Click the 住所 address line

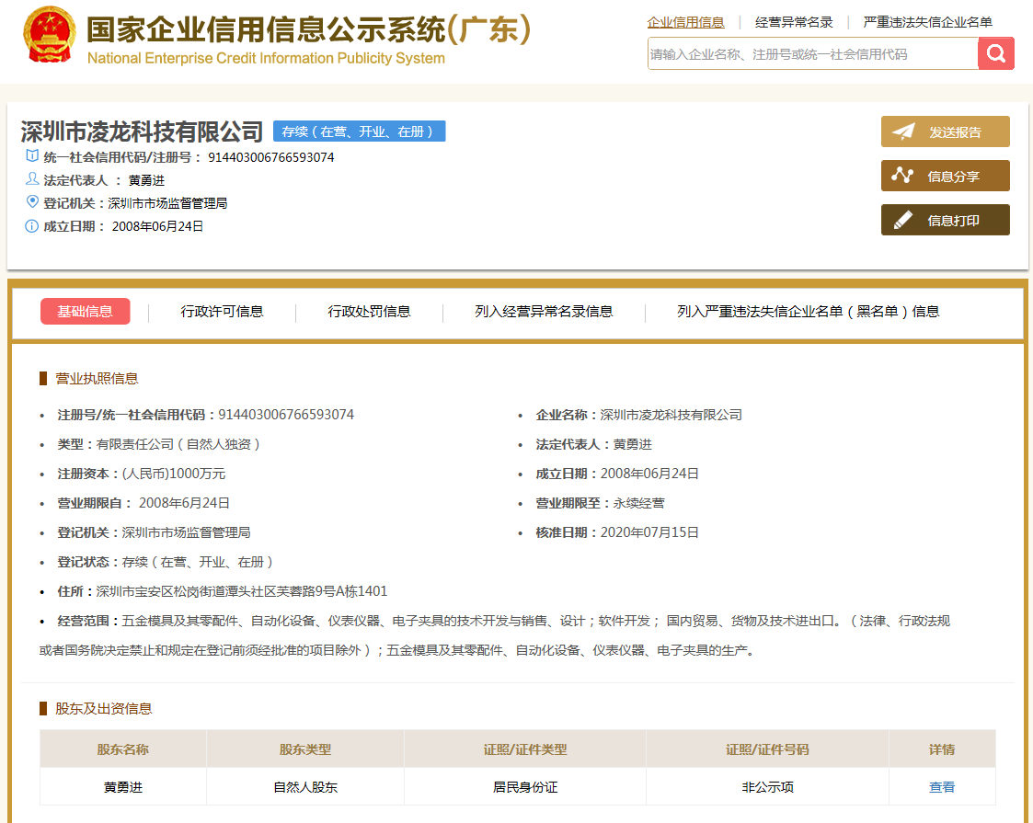coord(222,591)
